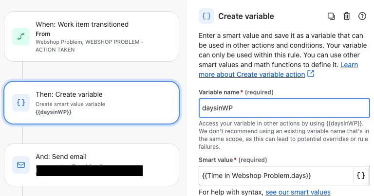Open the smart value picker braces button
This screenshot has height=196, width=374.
361,176
